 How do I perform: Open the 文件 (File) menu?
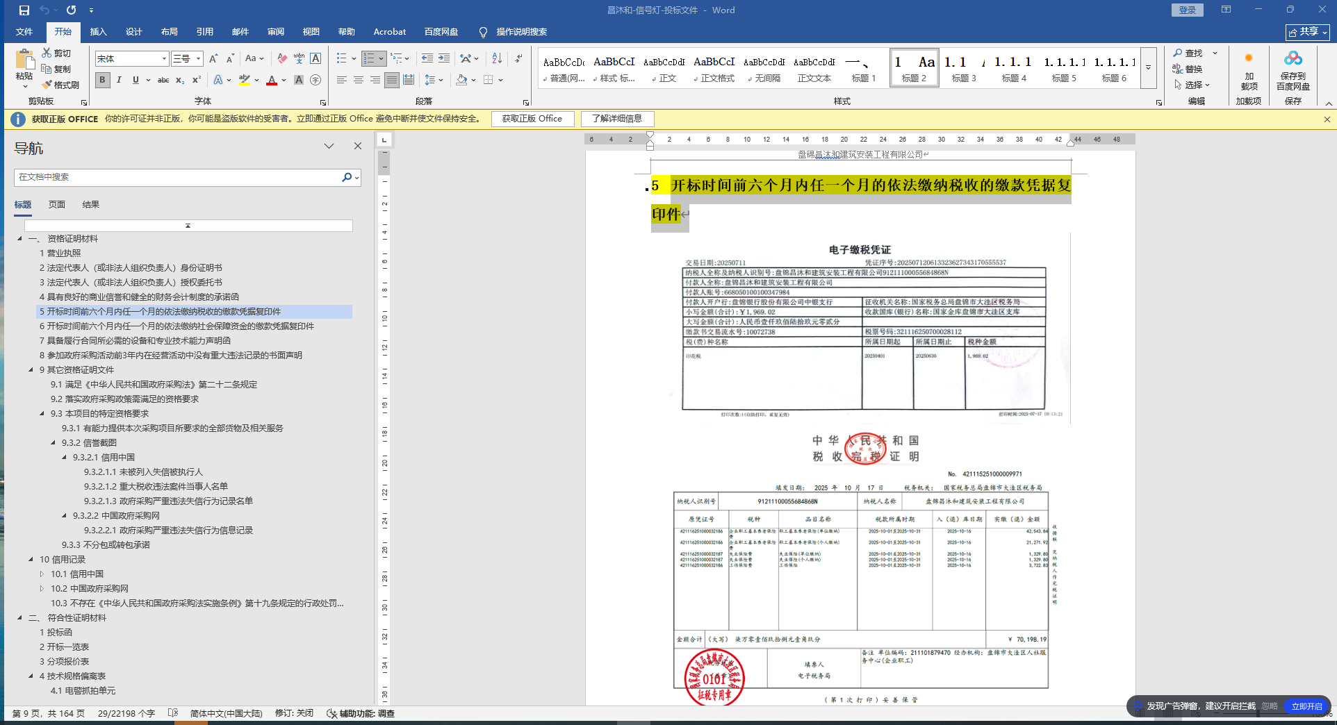click(24, 32)
